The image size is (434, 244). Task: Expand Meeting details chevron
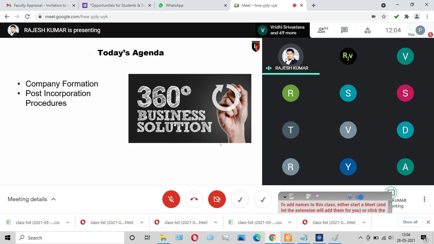(53, 199)
